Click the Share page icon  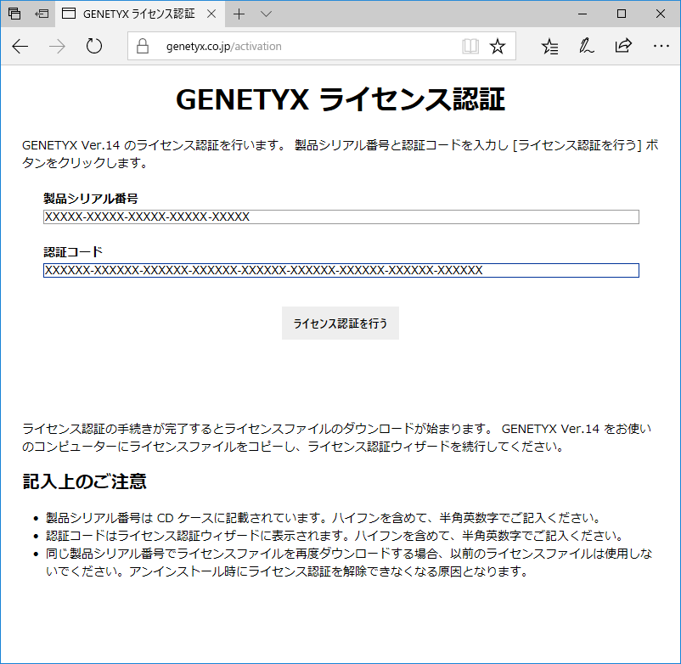623,46
